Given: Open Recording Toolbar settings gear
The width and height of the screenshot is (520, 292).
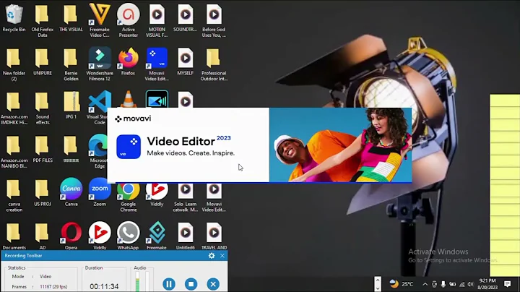Looking at the screenshot, I should tap(212, 256).
